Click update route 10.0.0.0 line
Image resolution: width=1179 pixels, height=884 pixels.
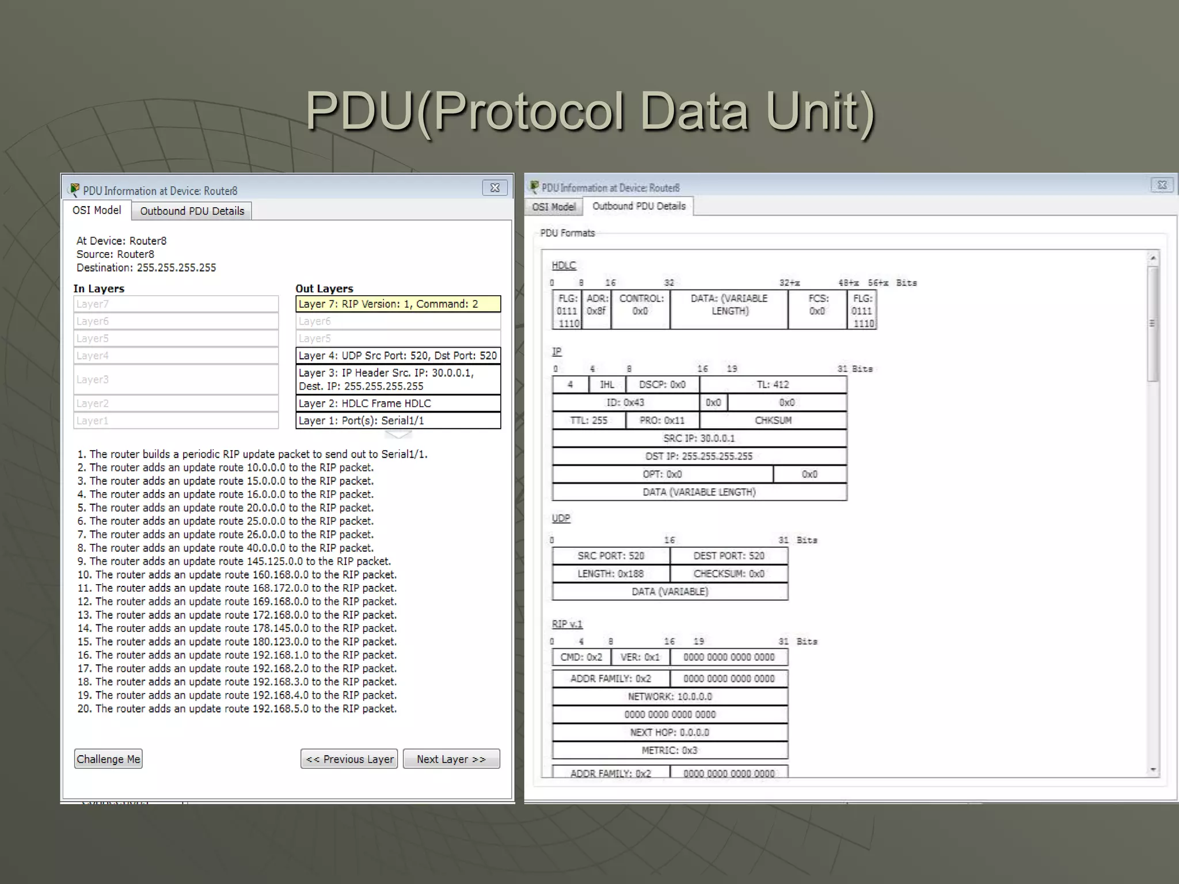[x=226, y=467]
